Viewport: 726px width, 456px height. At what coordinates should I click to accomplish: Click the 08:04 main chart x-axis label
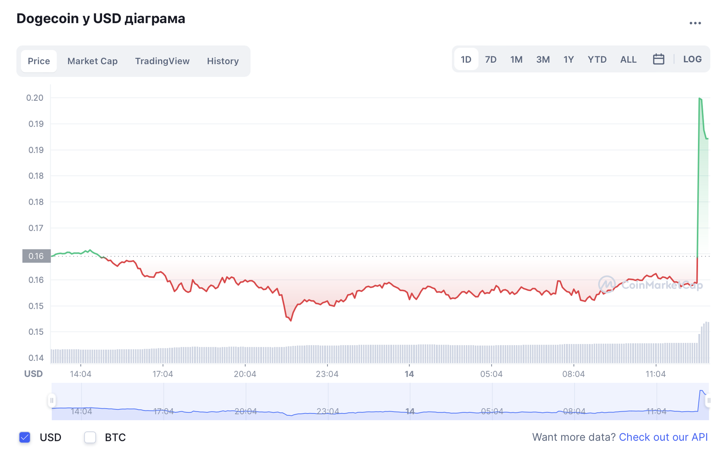pyautogui.click(x=574, y=374)
